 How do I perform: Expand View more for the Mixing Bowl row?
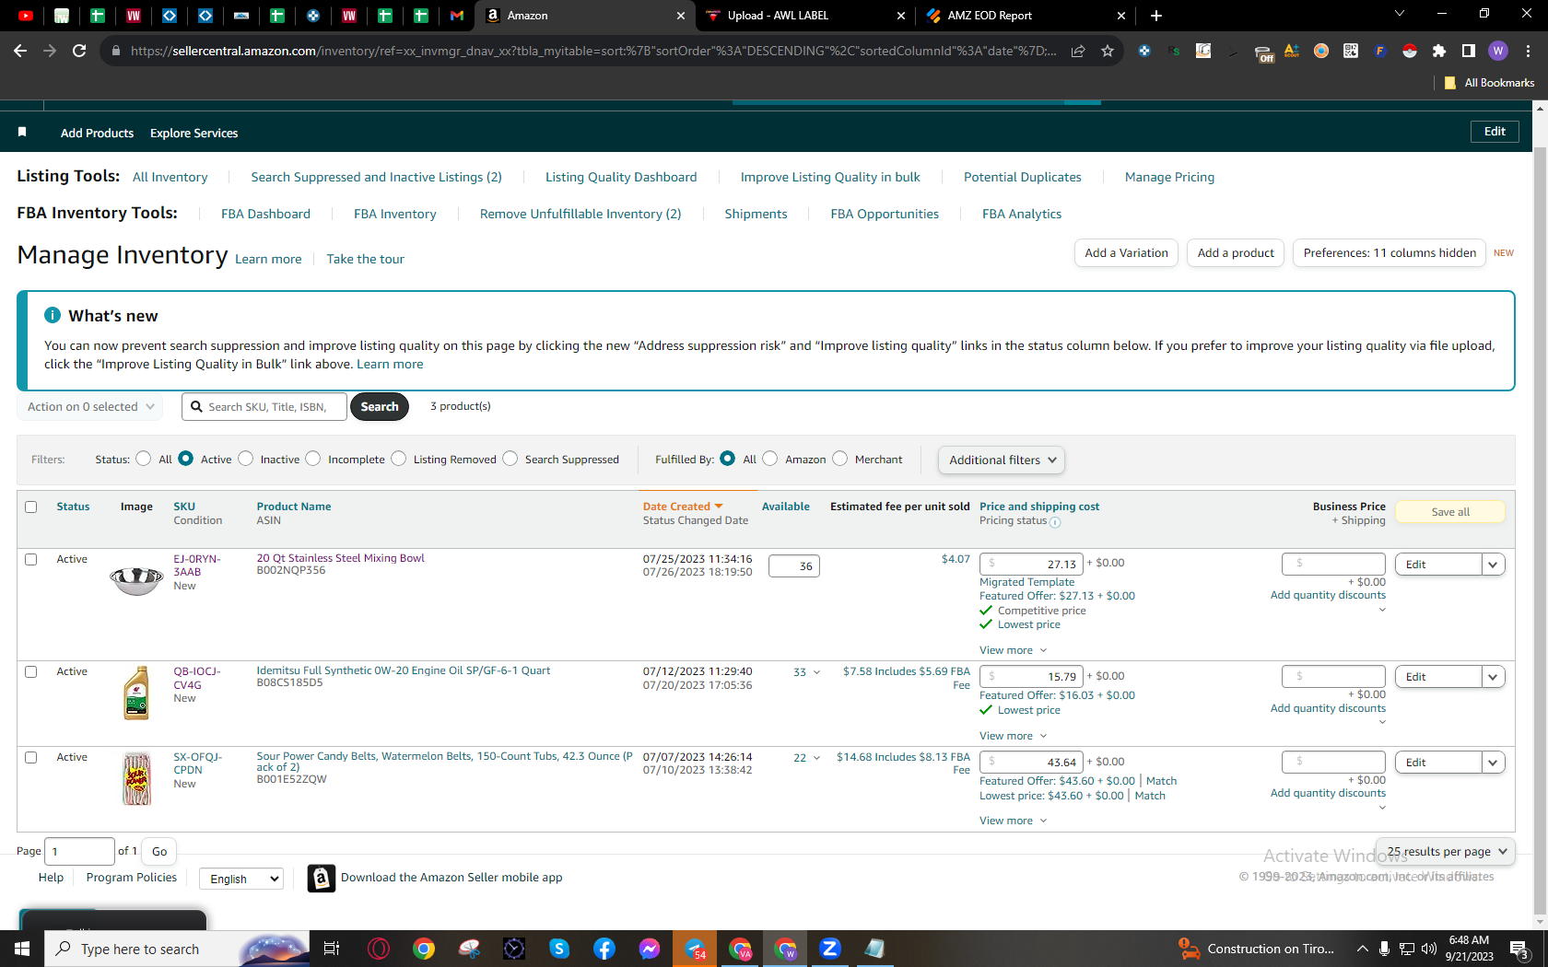point(1013,650)
